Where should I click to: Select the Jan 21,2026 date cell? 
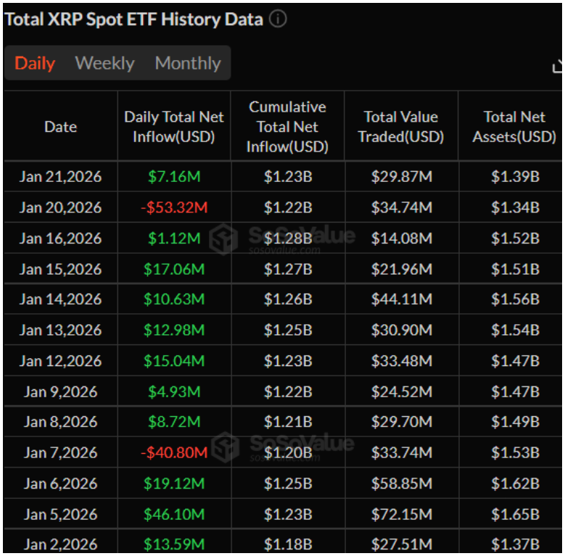(x=60, y=176)
